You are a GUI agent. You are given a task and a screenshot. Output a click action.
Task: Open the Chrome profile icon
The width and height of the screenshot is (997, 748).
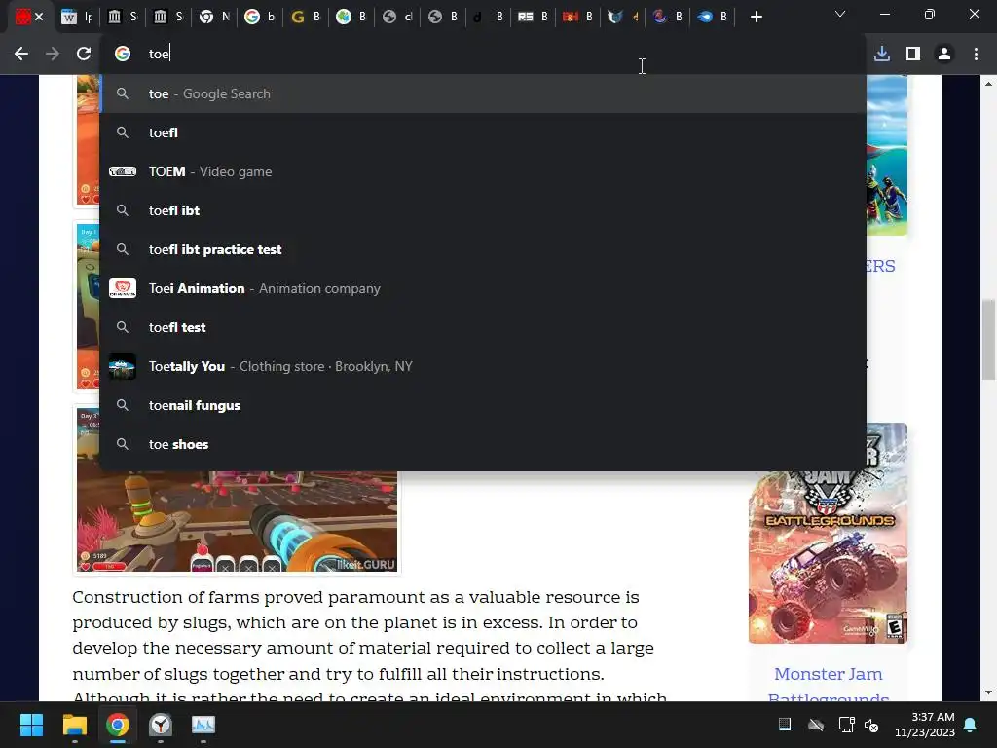944,55
